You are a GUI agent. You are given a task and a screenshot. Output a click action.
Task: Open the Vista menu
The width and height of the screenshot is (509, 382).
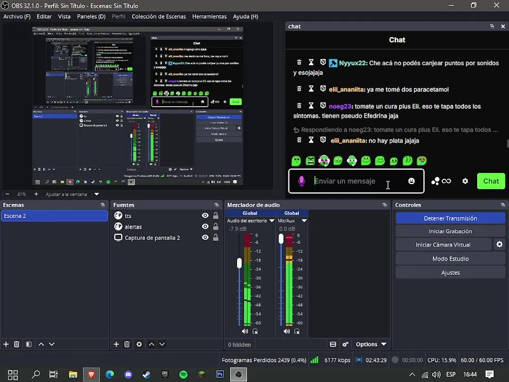point(64,16)
